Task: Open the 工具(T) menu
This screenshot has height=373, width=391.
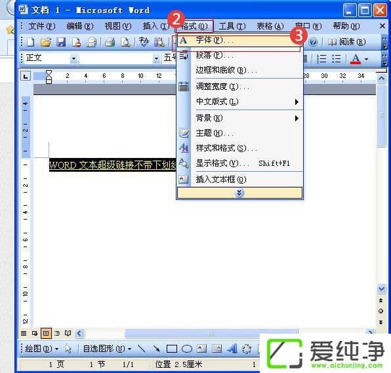Action: point(232,26)
